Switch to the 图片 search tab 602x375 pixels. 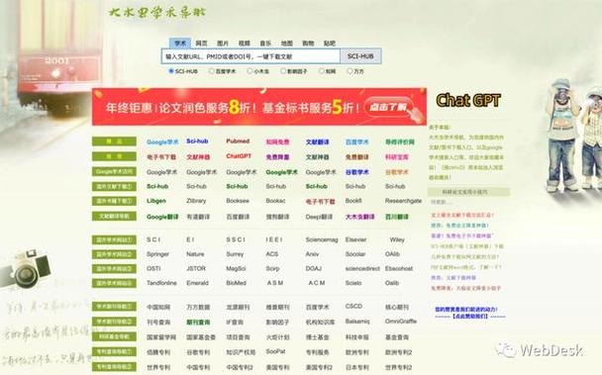(x=223, y=44)
